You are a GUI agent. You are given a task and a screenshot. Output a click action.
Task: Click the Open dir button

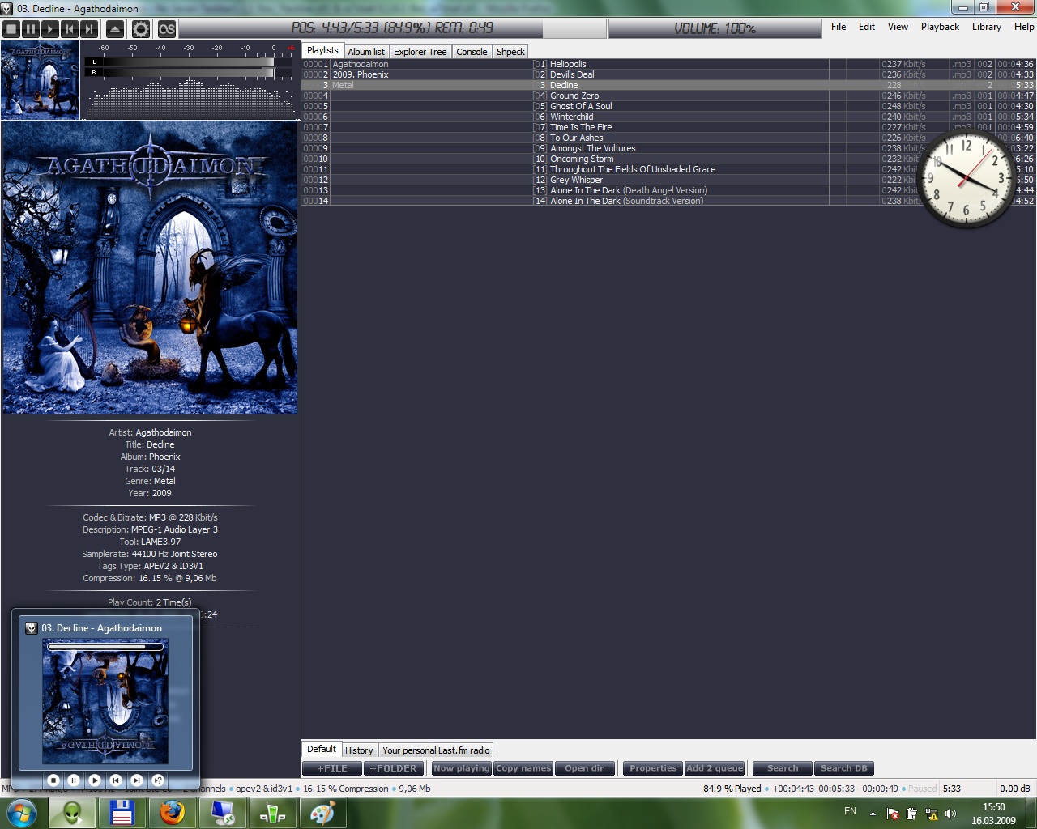pos(584,768)
